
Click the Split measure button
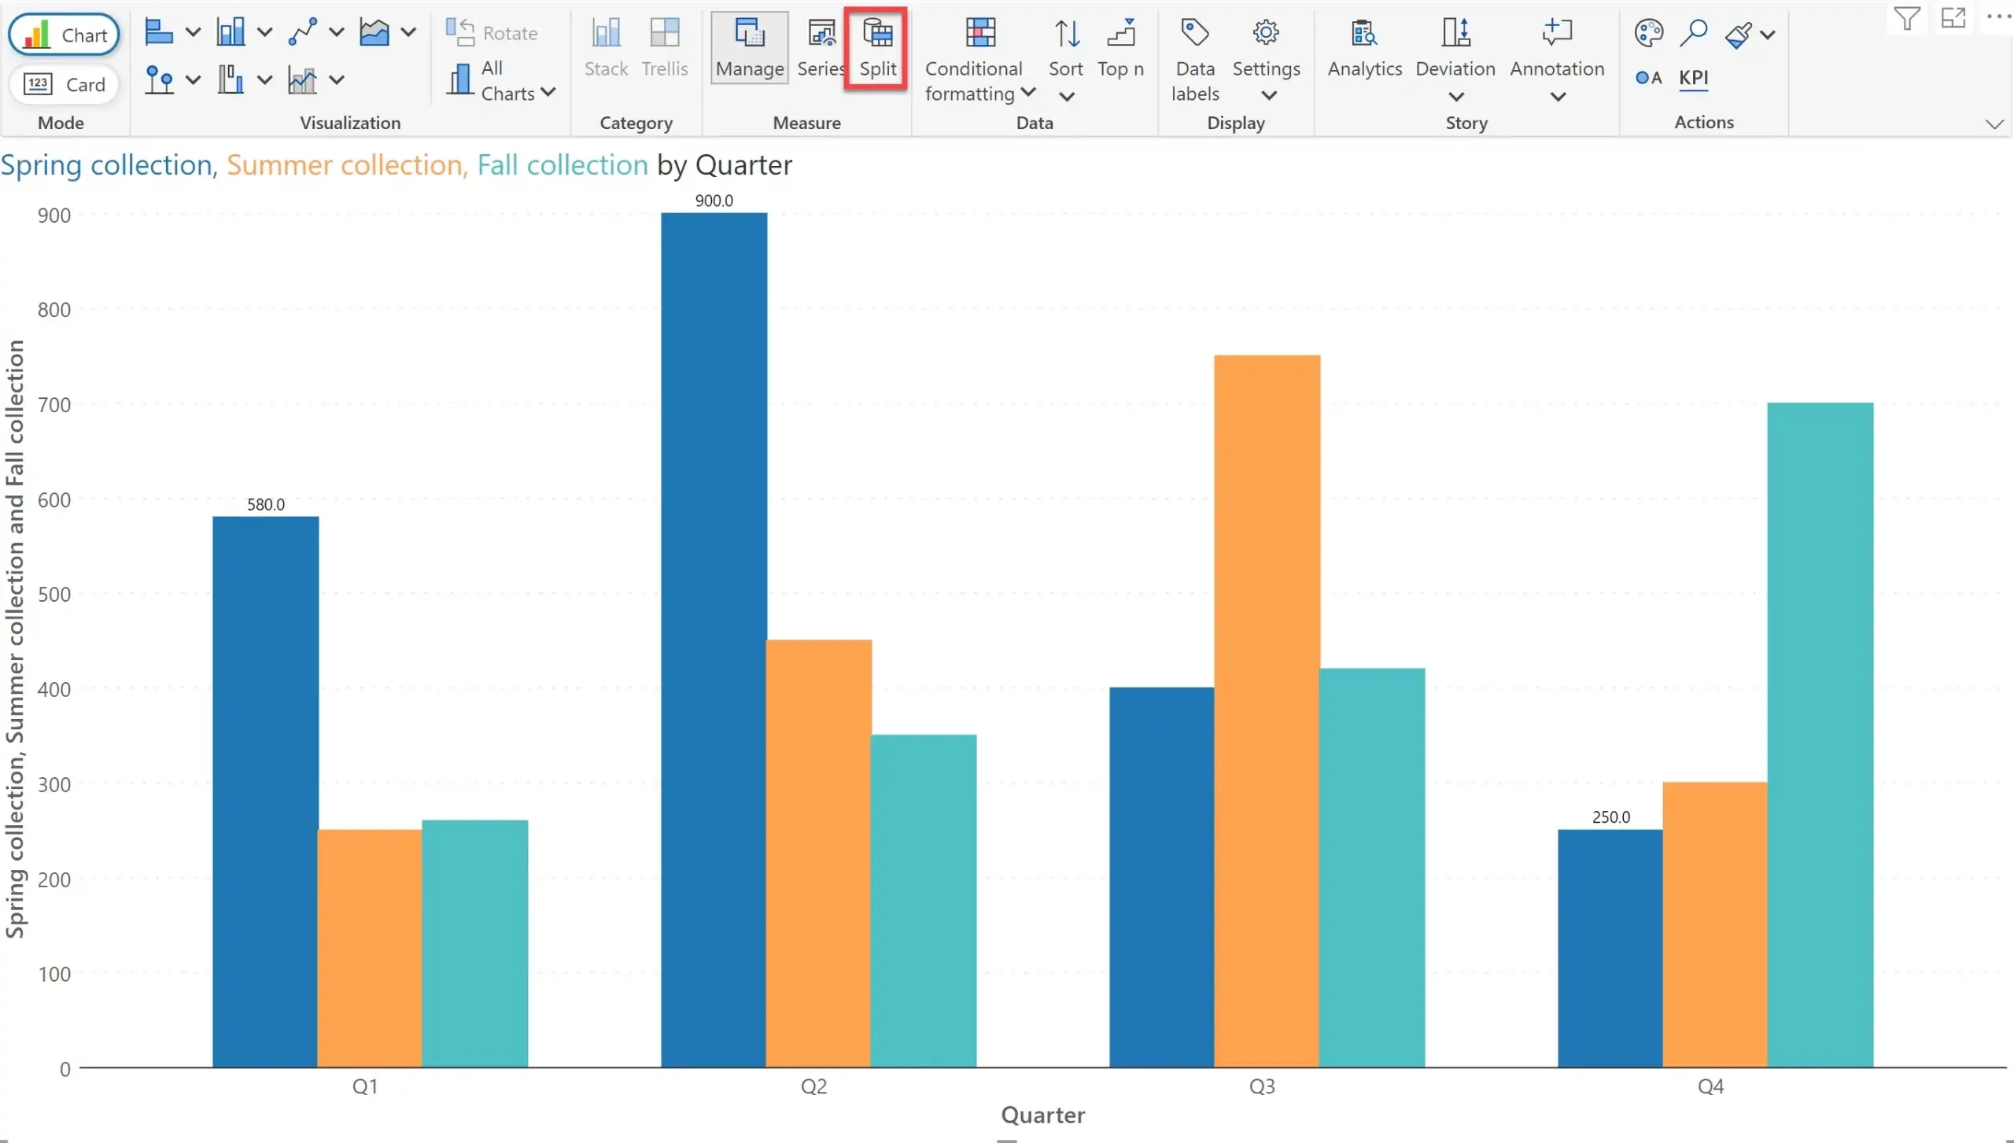877,49
